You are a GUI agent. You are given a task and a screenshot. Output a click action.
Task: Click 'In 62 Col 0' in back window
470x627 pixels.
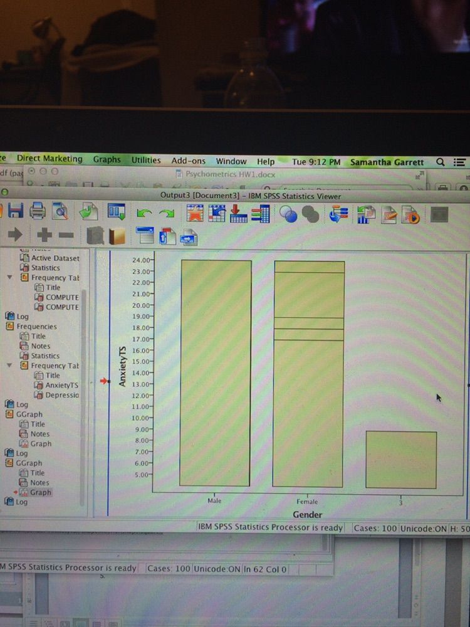point(264,569)
